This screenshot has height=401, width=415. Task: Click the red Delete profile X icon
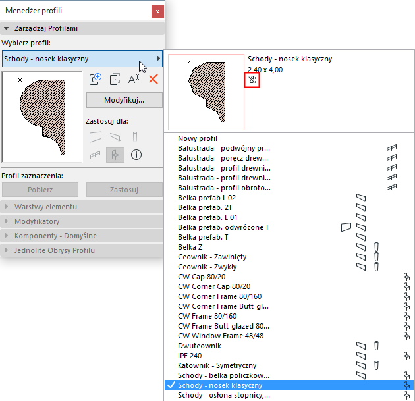click(x=153, y=79)
